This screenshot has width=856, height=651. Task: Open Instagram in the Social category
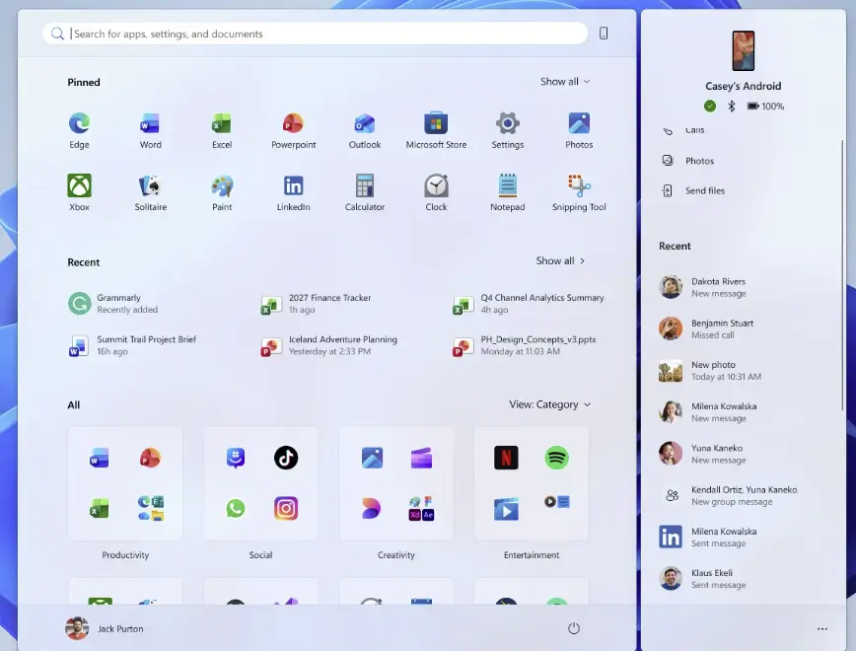(286, 508)
